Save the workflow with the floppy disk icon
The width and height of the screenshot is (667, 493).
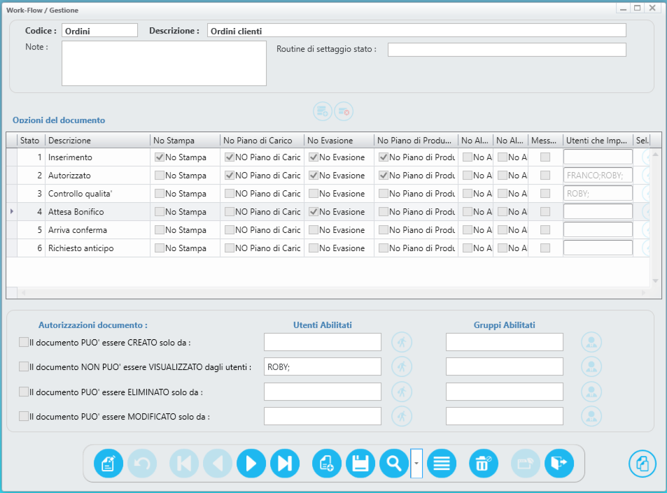[x=360, y=463]
